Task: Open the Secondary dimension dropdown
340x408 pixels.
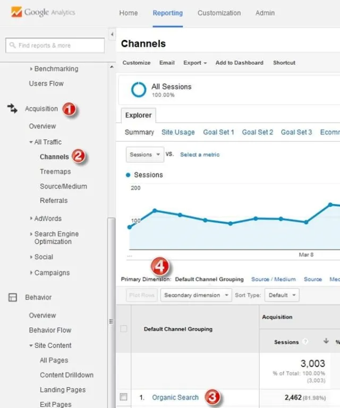Action: click(196, 295)
